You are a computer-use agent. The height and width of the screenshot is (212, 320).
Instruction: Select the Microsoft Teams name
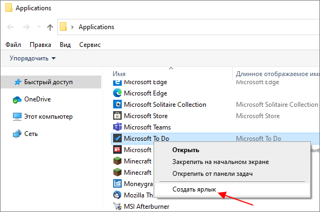[148, 127]
